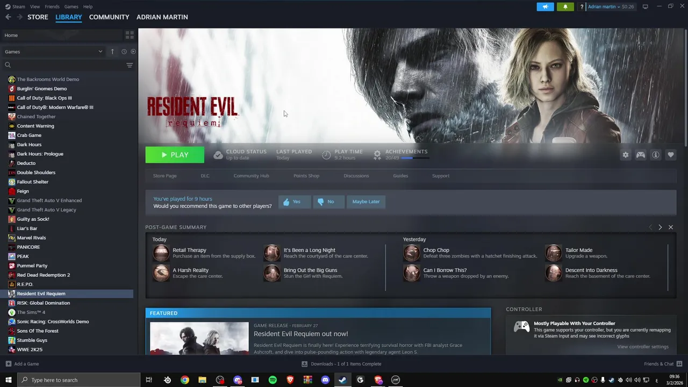Image resolution: width=688 pixels, height=387 pixels.
Task: Open advanced library filters icon
Action: [130, 65]
